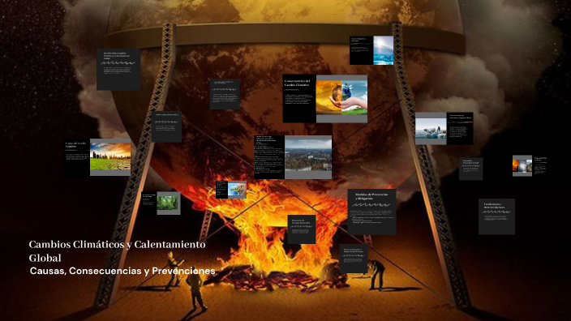Viewport: 571px width, 321px height.
Task: Open the Introducción dark slide at top left
Action: tap(118, 70)
